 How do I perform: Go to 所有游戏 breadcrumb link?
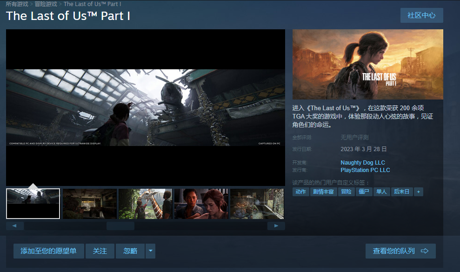pos(17,4)
